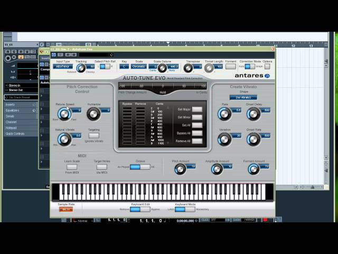Screen dimensions: 338x254
Task: Toggle Targeting Ignores Vibrato button
Action: click(94, 135)
